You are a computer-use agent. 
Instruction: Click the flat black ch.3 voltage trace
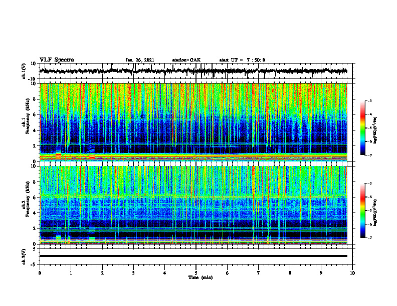coord(193,256)
